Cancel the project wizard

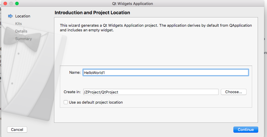(17, 129)
